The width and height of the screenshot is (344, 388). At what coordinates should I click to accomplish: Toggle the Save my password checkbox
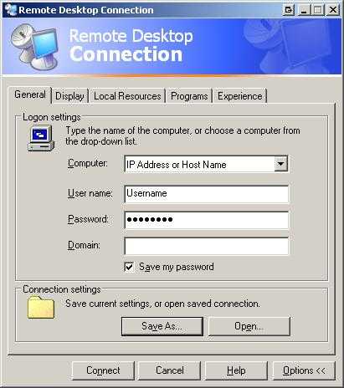129,267
